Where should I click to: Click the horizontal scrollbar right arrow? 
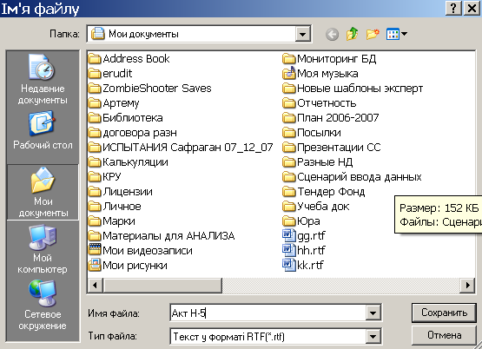(x=467, y=285)
